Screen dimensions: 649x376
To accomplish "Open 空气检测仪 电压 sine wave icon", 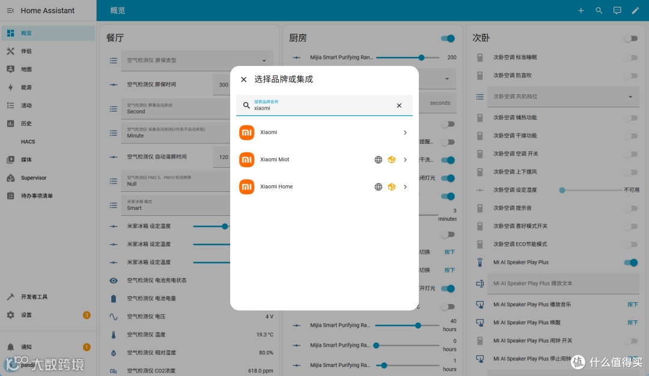I will [x=114, y=317].
